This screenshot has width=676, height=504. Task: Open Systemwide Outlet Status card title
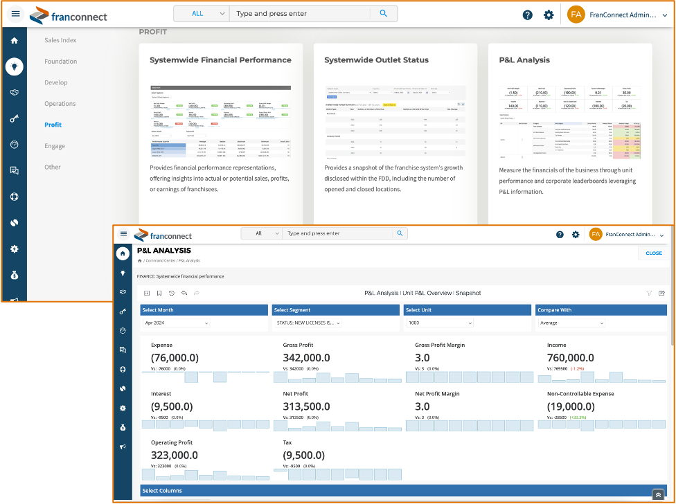[x=376, y=60]
